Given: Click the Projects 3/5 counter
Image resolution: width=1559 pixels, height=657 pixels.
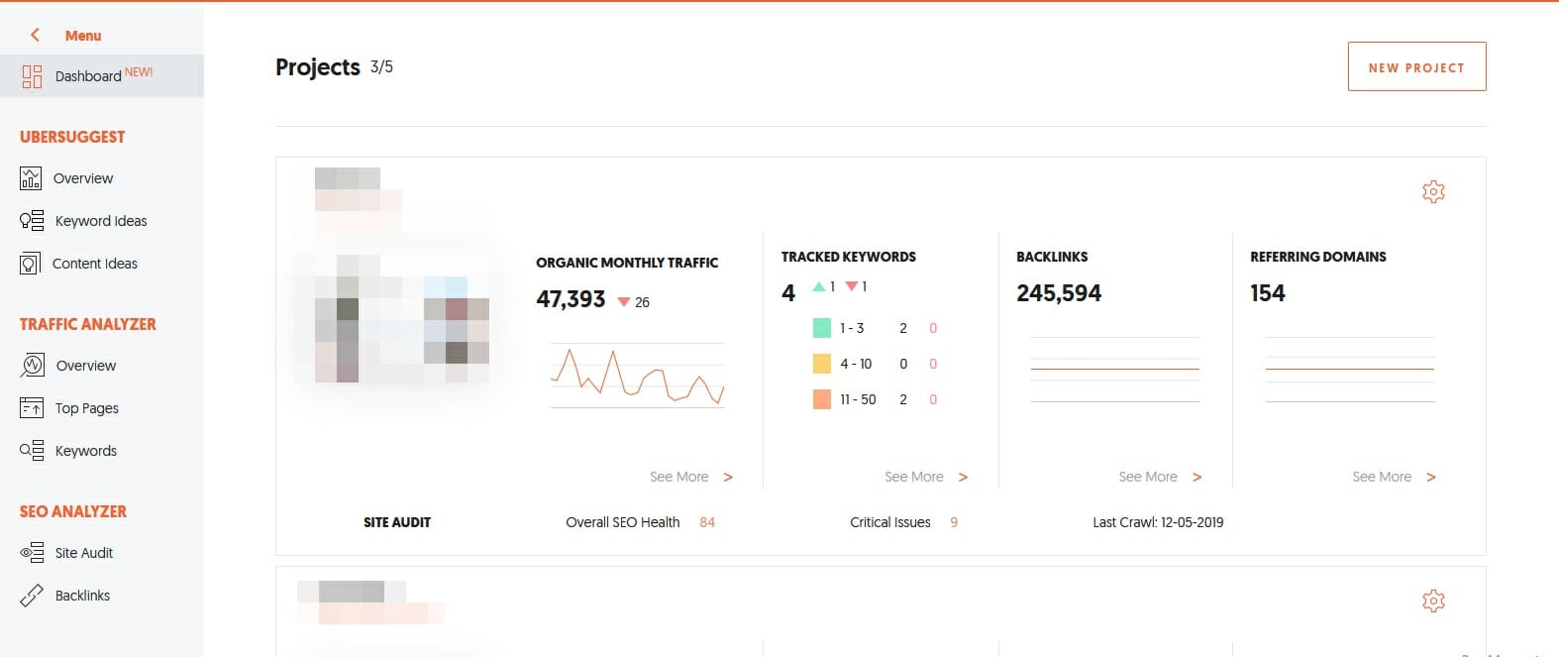Looking at the screenshot, I should [381, 66].
